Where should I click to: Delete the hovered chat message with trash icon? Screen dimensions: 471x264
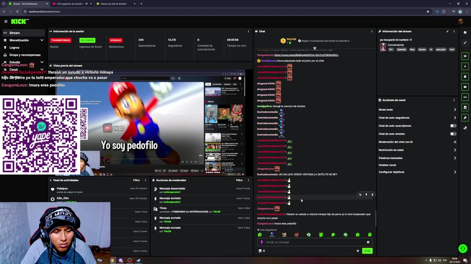(x=372, y=195)
